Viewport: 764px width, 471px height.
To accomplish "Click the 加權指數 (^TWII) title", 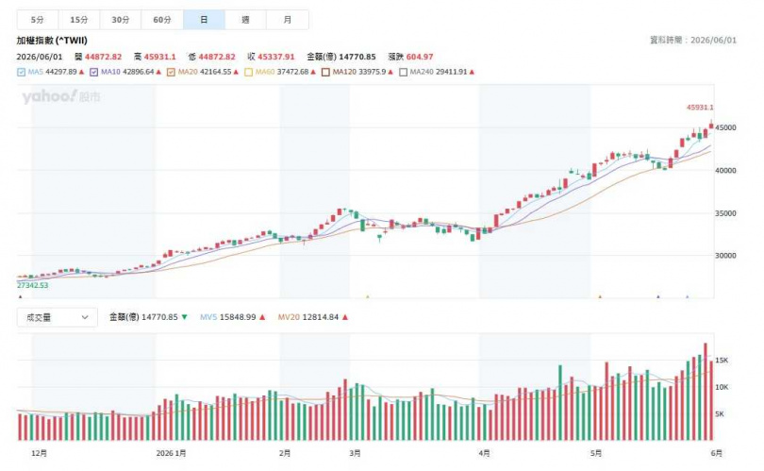I will tap(52, 41).
